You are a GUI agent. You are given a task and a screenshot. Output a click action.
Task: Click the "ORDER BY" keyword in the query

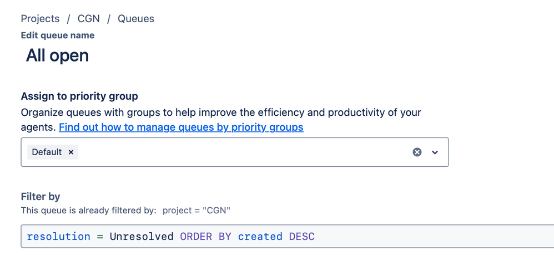click(x=205, y=237)
